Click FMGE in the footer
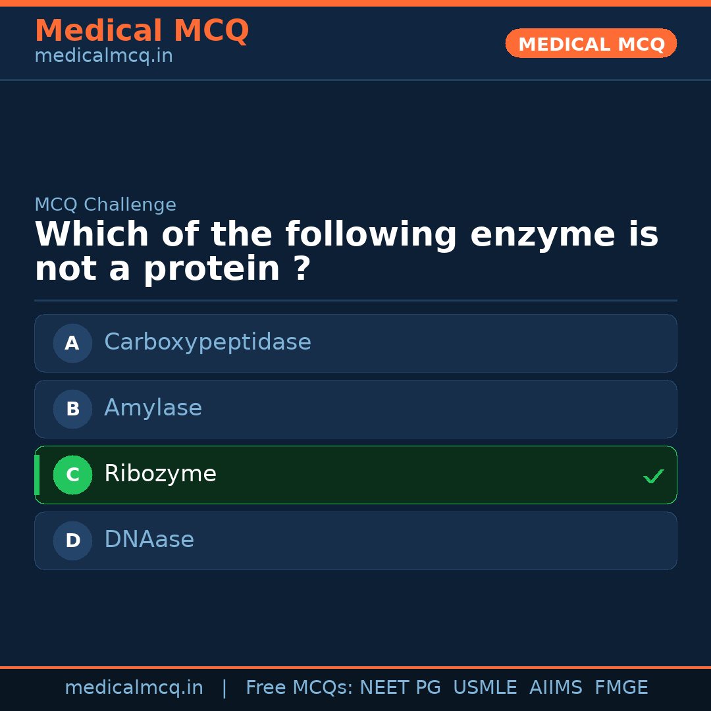This screenshot has height=711, width=711. pyautogui.click(x=621, y=688)
